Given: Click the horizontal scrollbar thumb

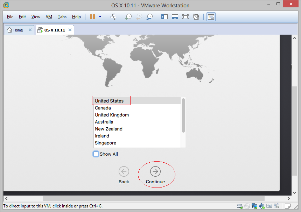Looking at the screenshot, I should (154, 198).
